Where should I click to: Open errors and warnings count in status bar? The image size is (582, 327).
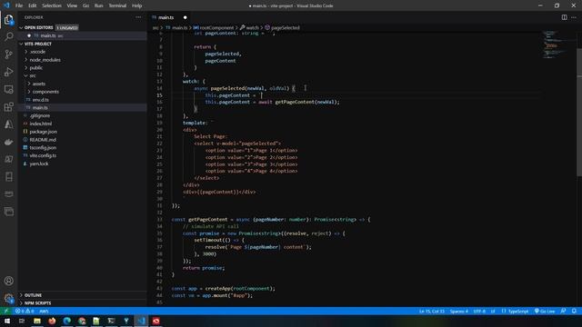[25, 311]
